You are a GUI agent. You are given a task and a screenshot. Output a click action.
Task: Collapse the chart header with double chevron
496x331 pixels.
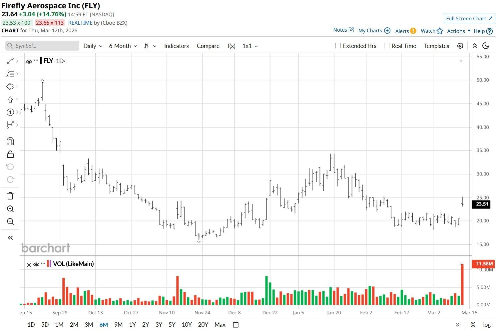point(475,46)
